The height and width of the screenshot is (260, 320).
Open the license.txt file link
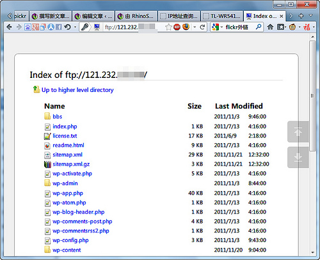point(65,136)
